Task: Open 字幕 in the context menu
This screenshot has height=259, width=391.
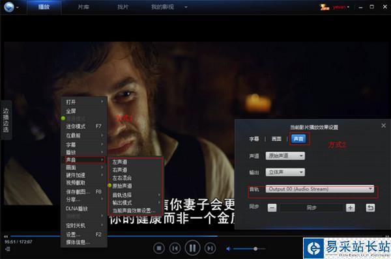Action: point(84,144)
